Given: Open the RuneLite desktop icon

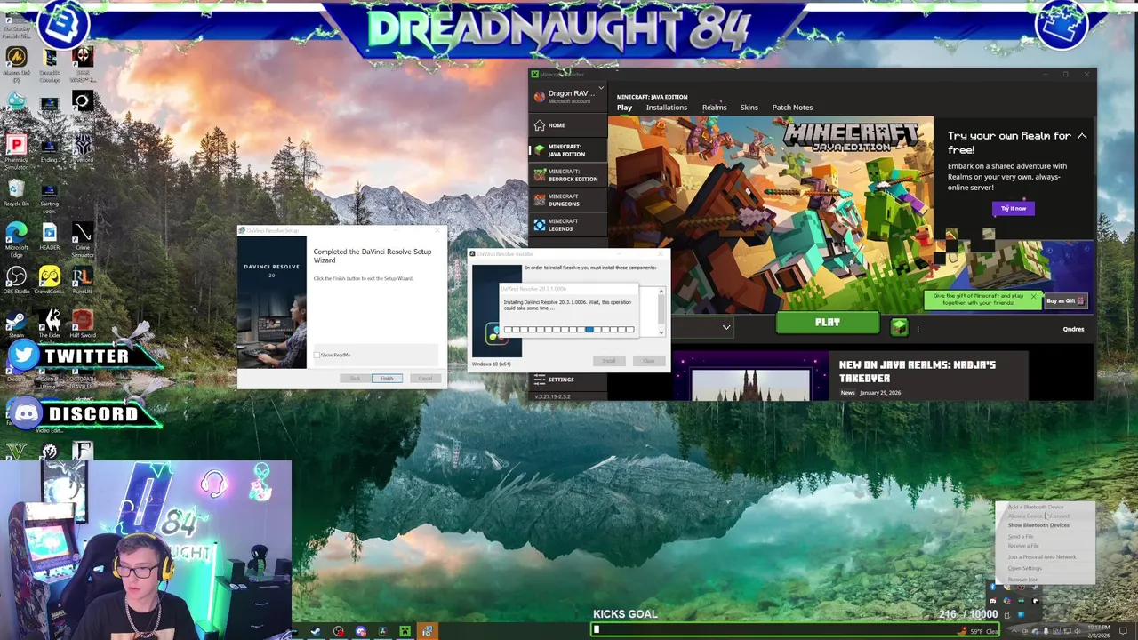Looking at the screenshot, I should coord(83,280).
